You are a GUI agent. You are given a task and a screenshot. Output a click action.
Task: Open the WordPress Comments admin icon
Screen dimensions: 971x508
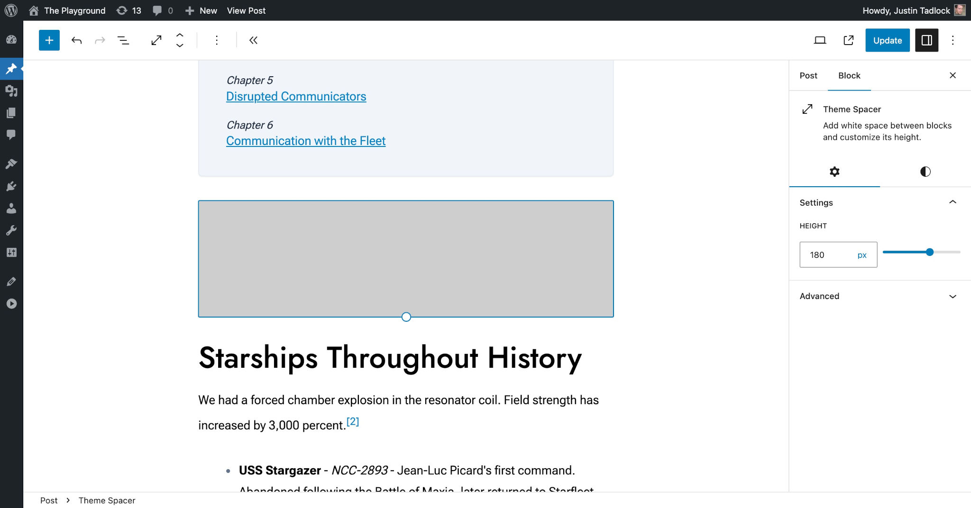tap(12, 135)
